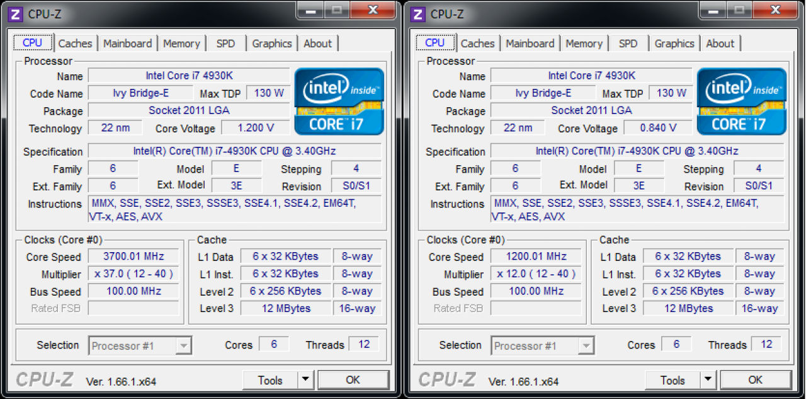
Task: Click the Ivy Bridge-E code name in right window
Action: [x=543, y=93]
